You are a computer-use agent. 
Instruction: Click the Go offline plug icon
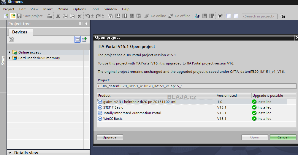click(170, 16)
